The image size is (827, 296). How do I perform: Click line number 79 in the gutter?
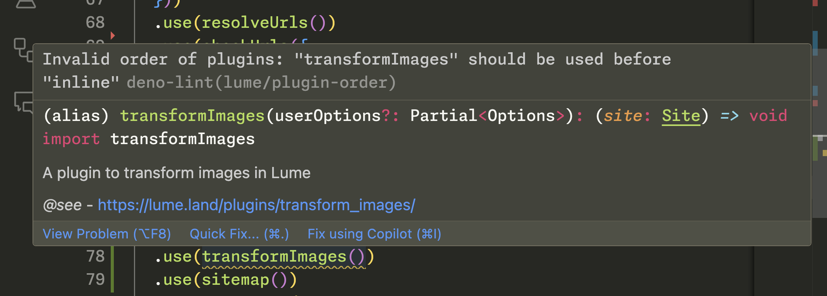[95, 279]
